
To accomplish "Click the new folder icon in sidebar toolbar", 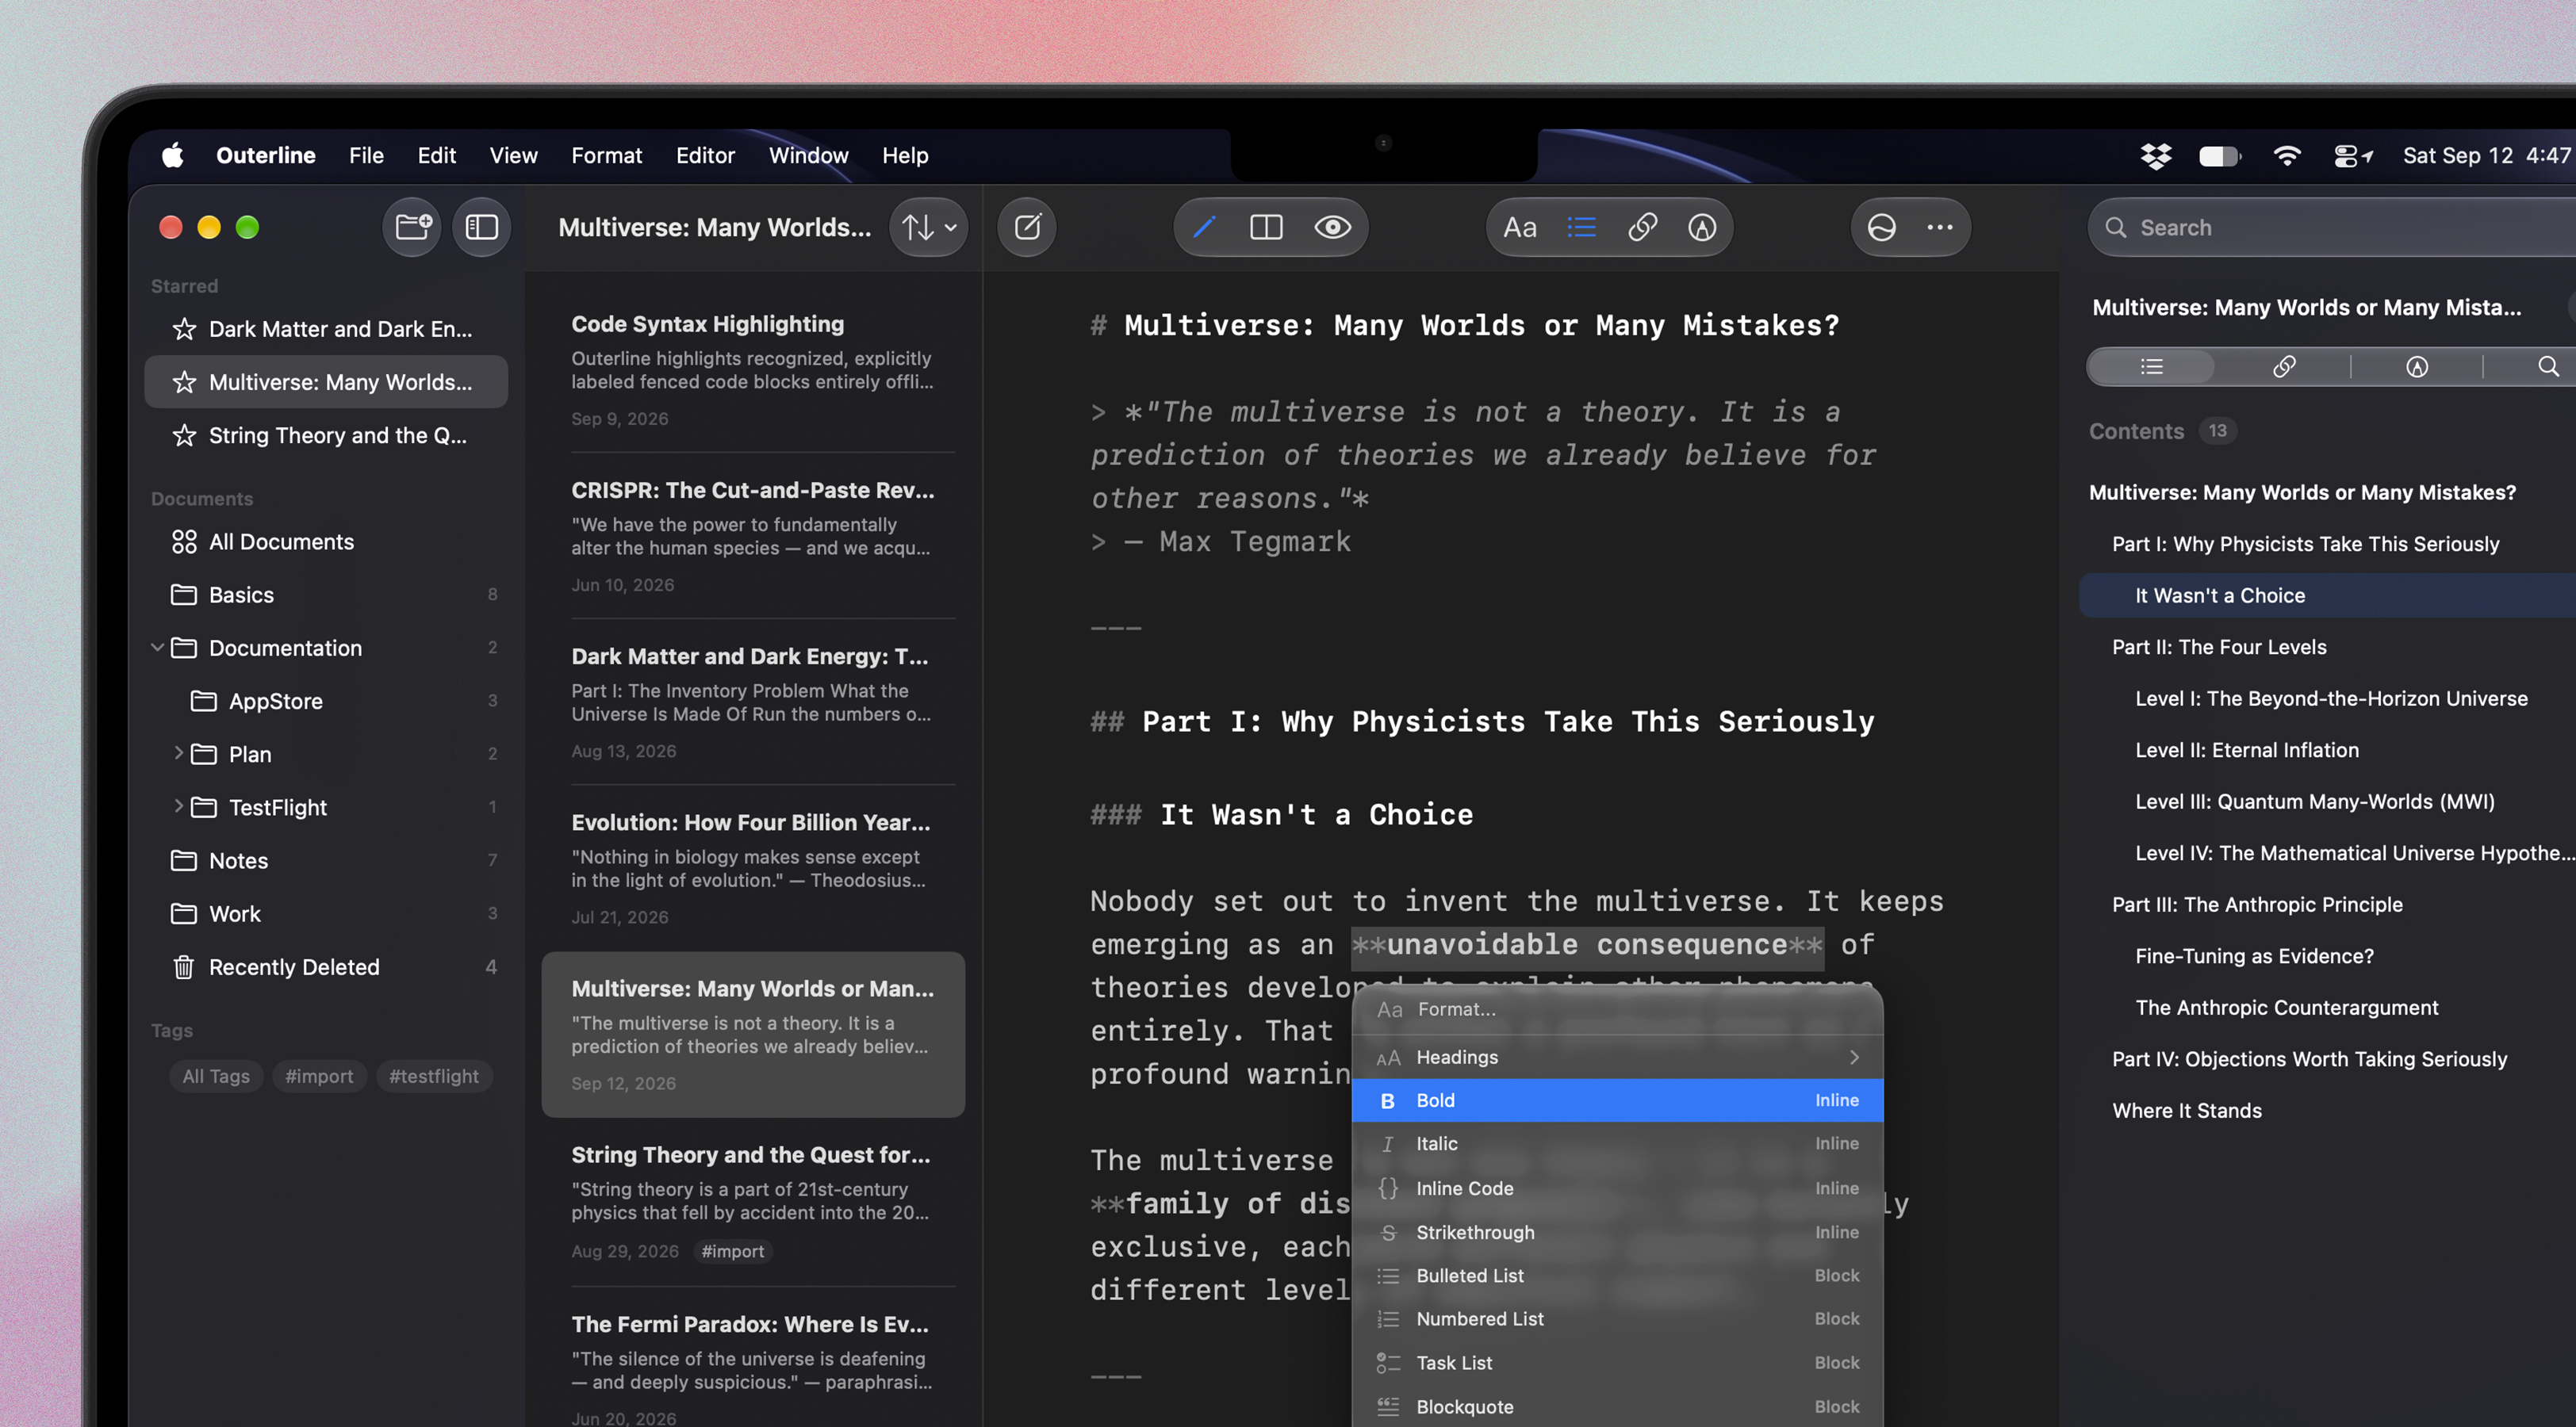I will tap(412, 228).
